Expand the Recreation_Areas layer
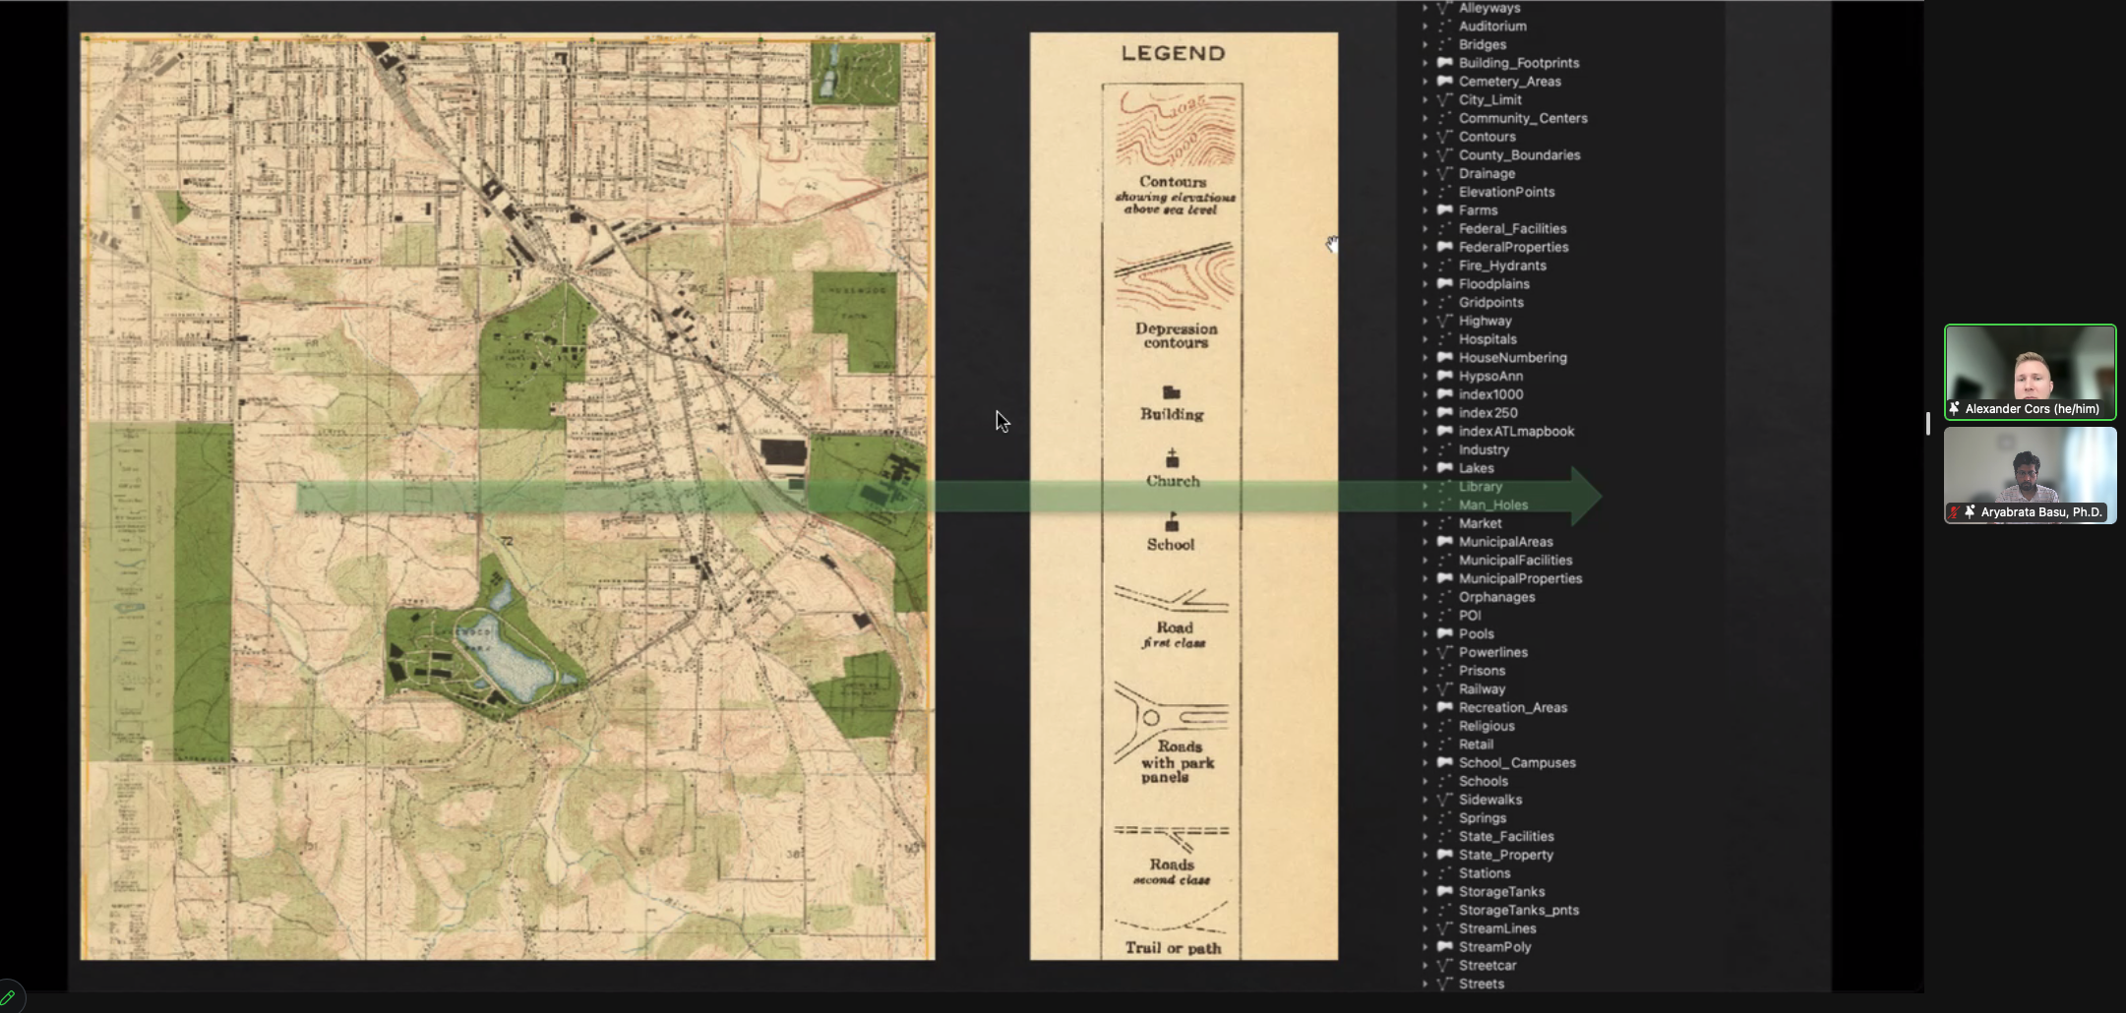Image resolution: width=2126 pixels, height=1013 pixels. (1425, 707)
